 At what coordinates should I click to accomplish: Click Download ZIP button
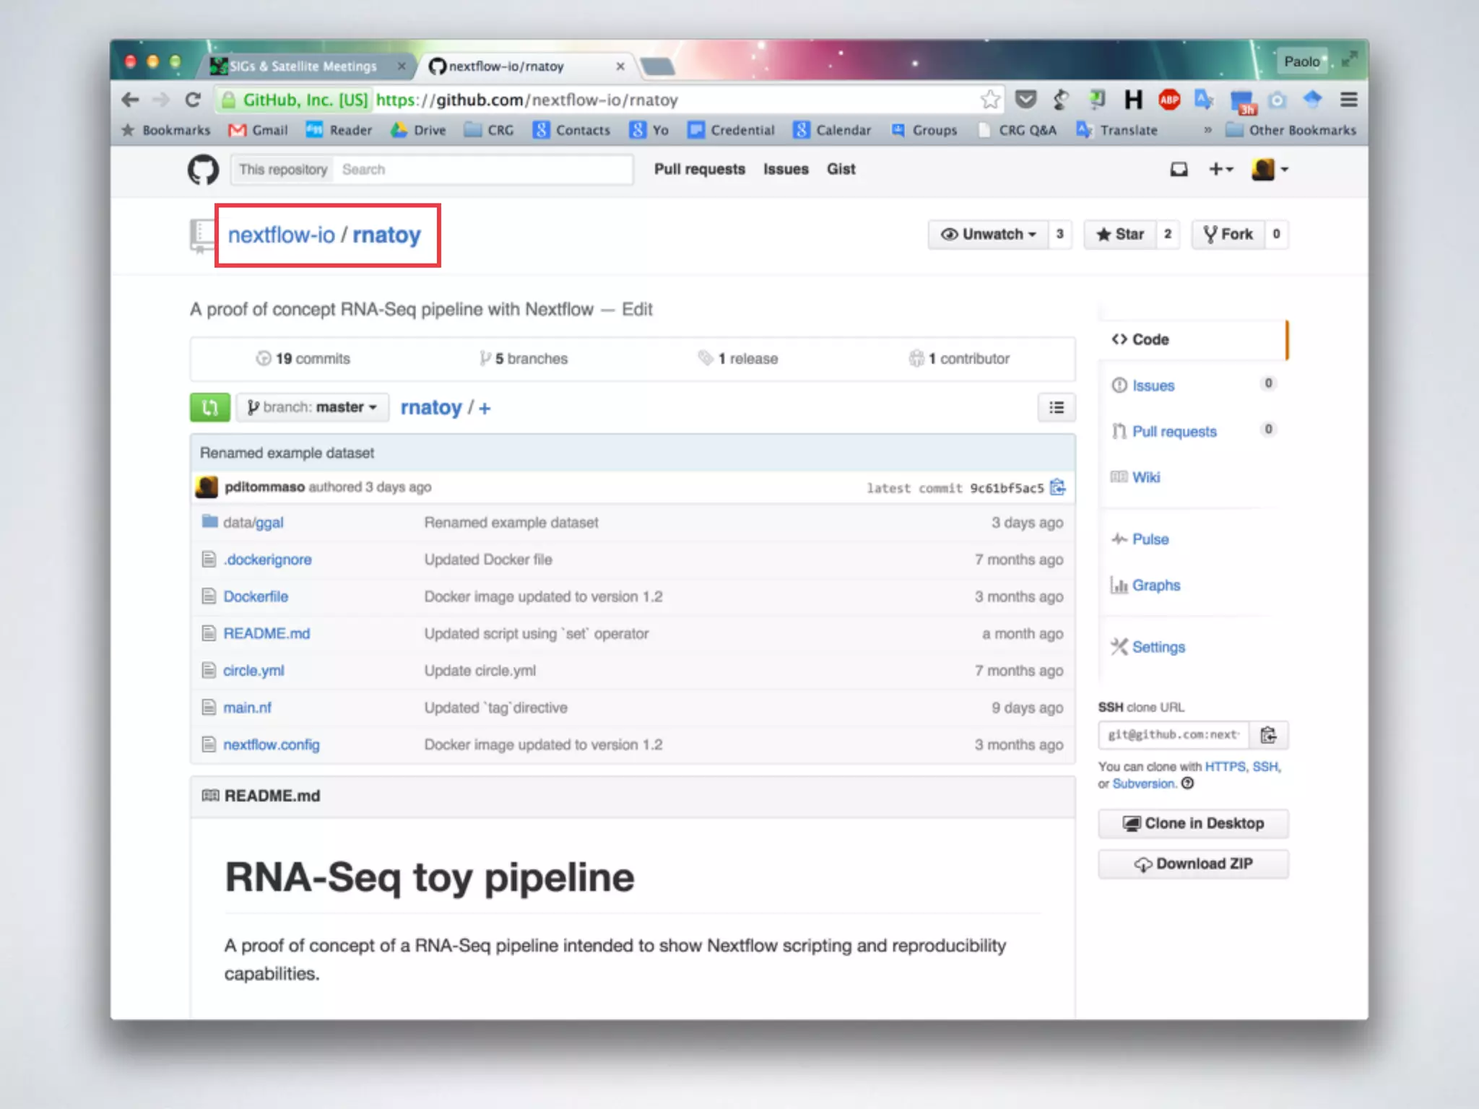tap(1193, 864)
